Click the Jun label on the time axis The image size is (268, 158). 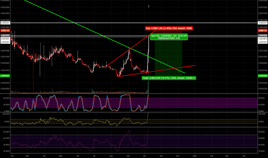[78, 156]
